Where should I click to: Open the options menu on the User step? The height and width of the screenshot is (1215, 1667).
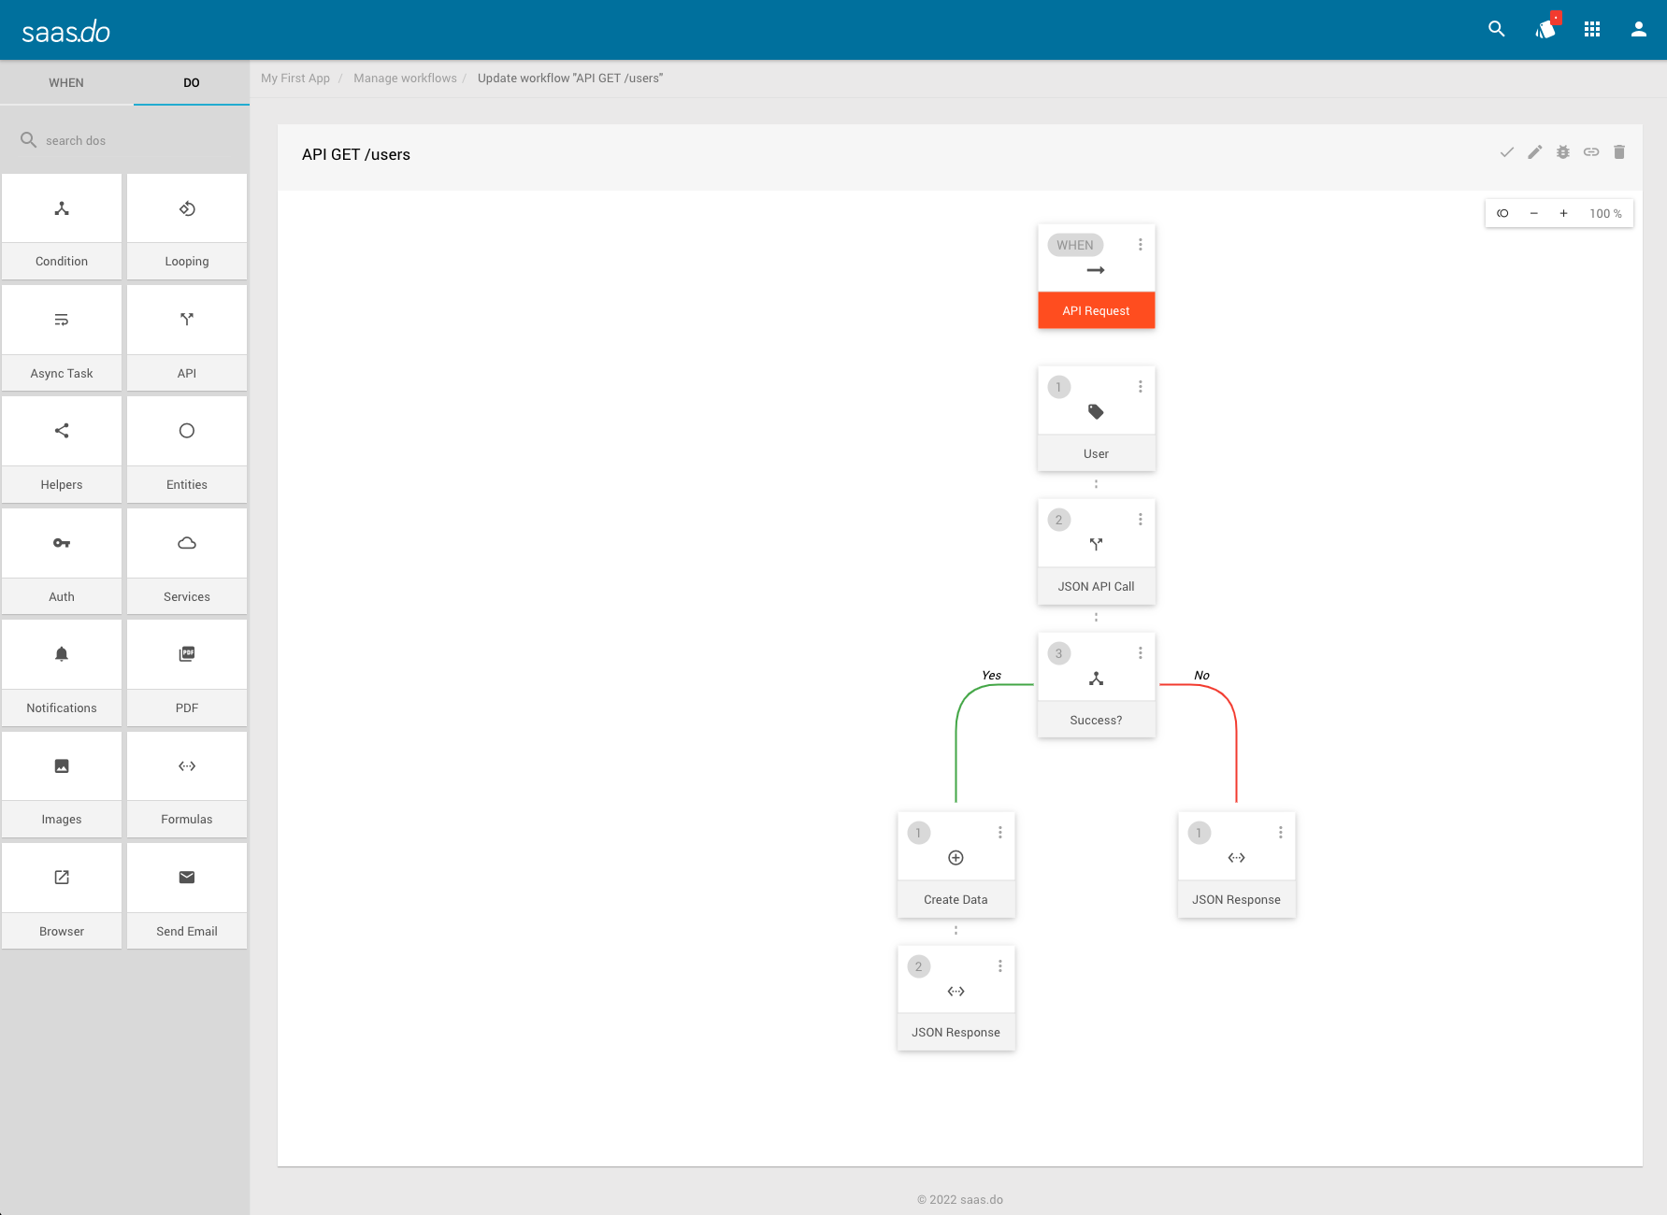pos(1140,386)
